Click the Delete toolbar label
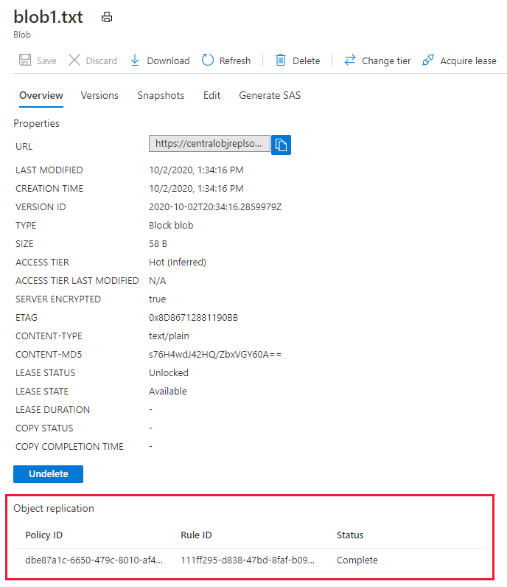Image resolution: width=507 pixels, height=587 pixels. (x=306, y=60)
